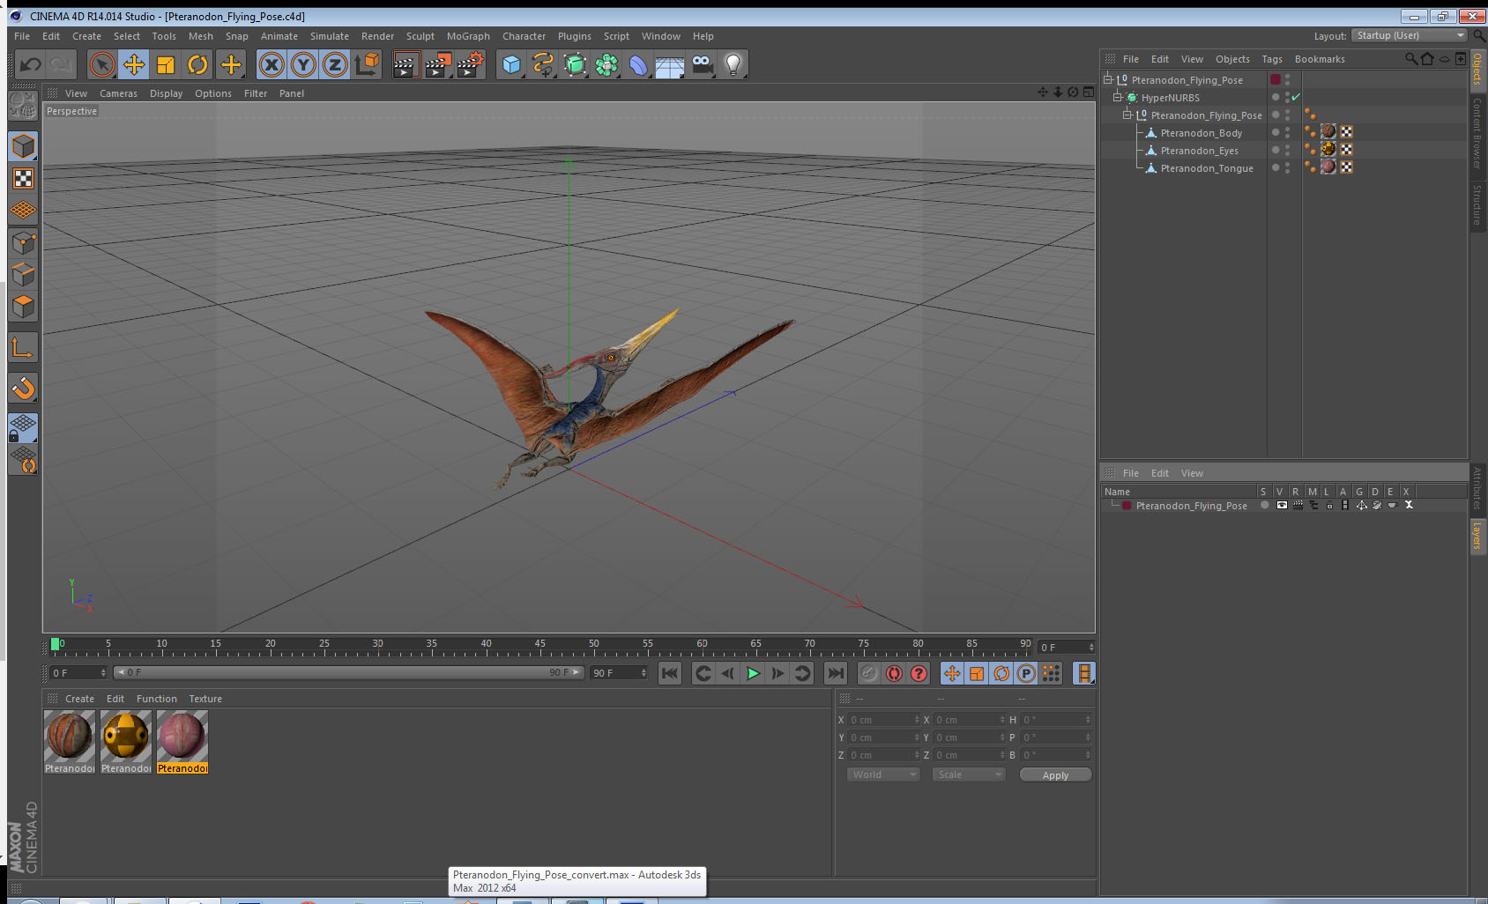Screen dimensions: 1488x904
Task: Enable Polygons mode in left palette
Action: pyautogui.click(x=23, y=307)
